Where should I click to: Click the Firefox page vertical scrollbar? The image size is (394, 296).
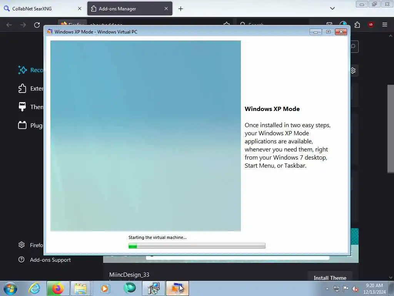click(x=391, y=128)
